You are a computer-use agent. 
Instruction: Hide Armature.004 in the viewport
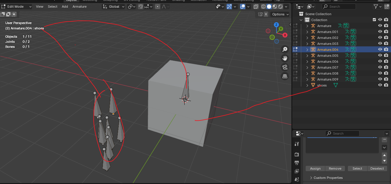pyautogui.click(x=380, y=50)
